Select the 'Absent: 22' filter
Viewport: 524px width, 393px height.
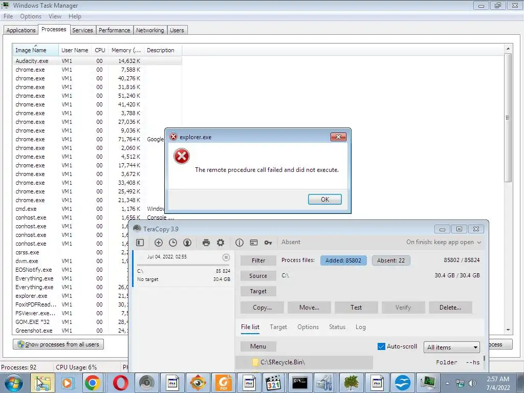pyautogui.click(x=391, y=260)
